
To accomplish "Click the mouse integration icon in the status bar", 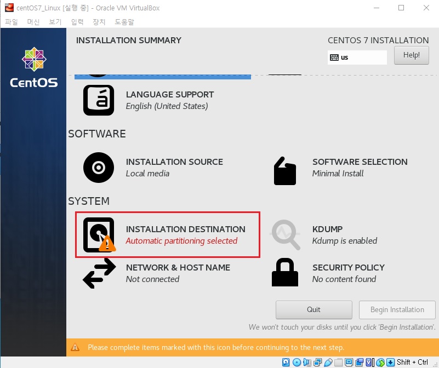I will coord(380,362).
